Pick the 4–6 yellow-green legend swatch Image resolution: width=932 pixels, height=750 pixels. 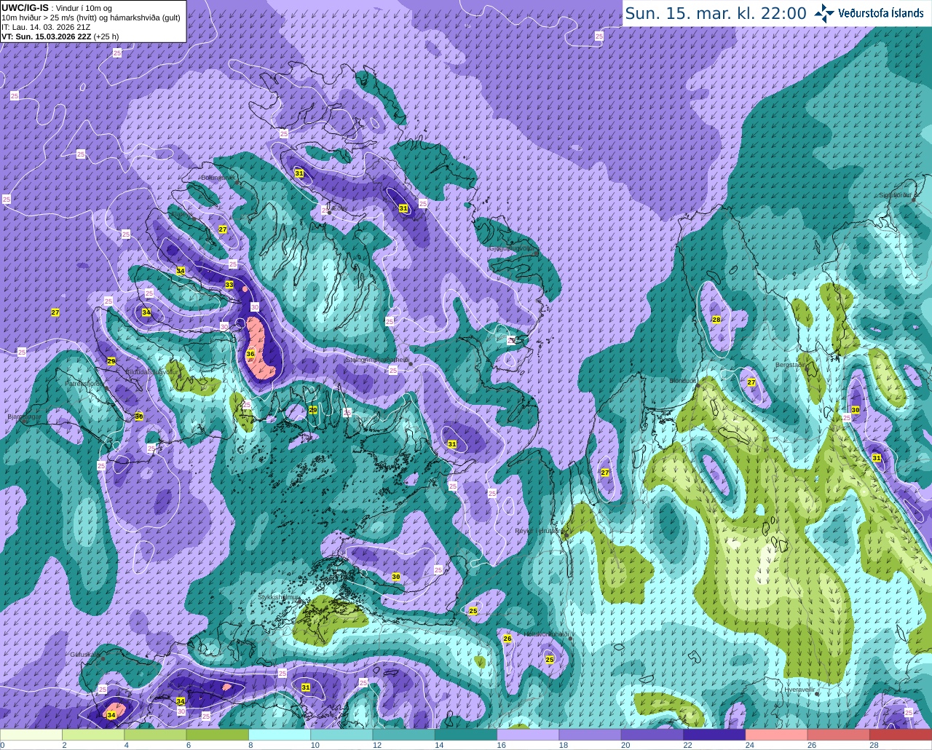pos(156,735)
